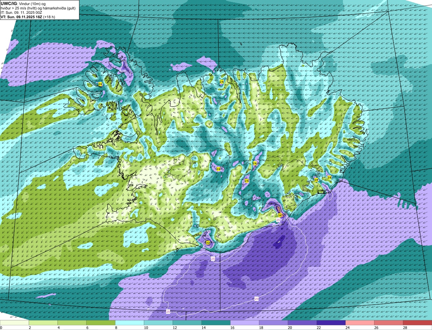Select the 16–18 m/s lavender legend swatch
Viewport: 432px width, 330px height.
(x=245, y=323)
